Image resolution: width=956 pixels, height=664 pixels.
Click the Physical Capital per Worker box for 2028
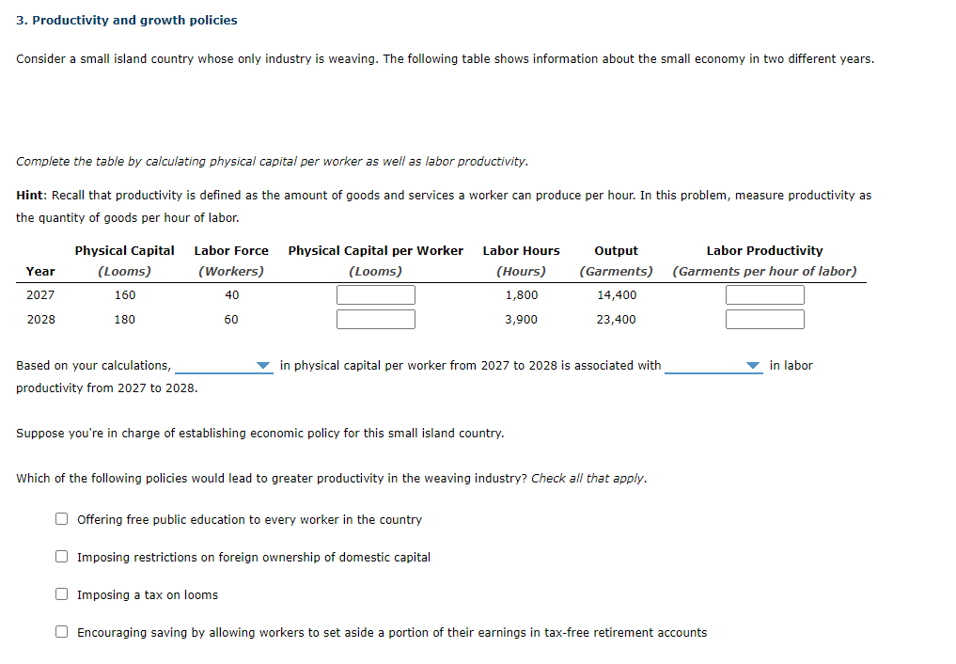[x=375, y=318]
